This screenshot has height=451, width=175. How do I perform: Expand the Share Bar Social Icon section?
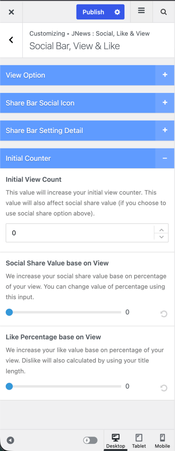87,103
